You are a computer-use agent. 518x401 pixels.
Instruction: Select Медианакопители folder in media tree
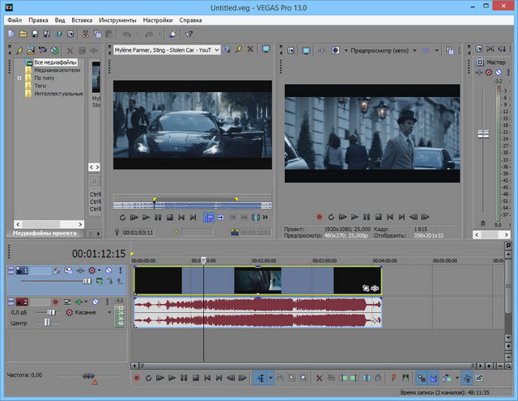[57, 70]
